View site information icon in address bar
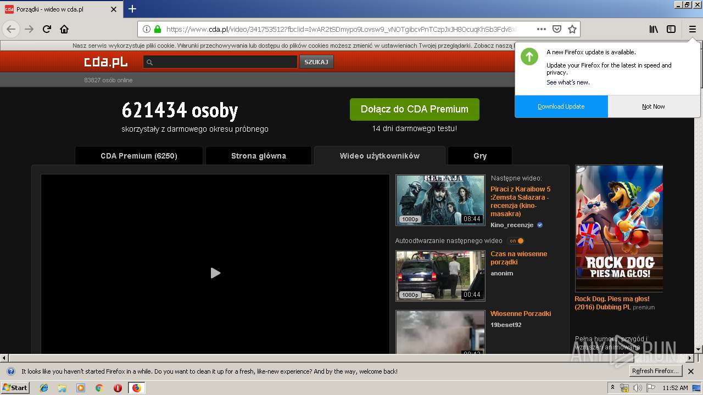703x395 pixels. pos(147,29)
